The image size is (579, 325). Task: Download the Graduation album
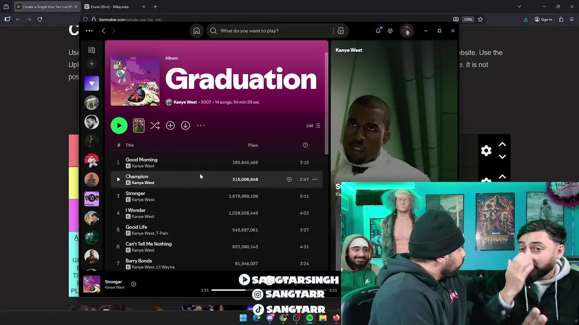pyautogui.click(x=185, y=125)
